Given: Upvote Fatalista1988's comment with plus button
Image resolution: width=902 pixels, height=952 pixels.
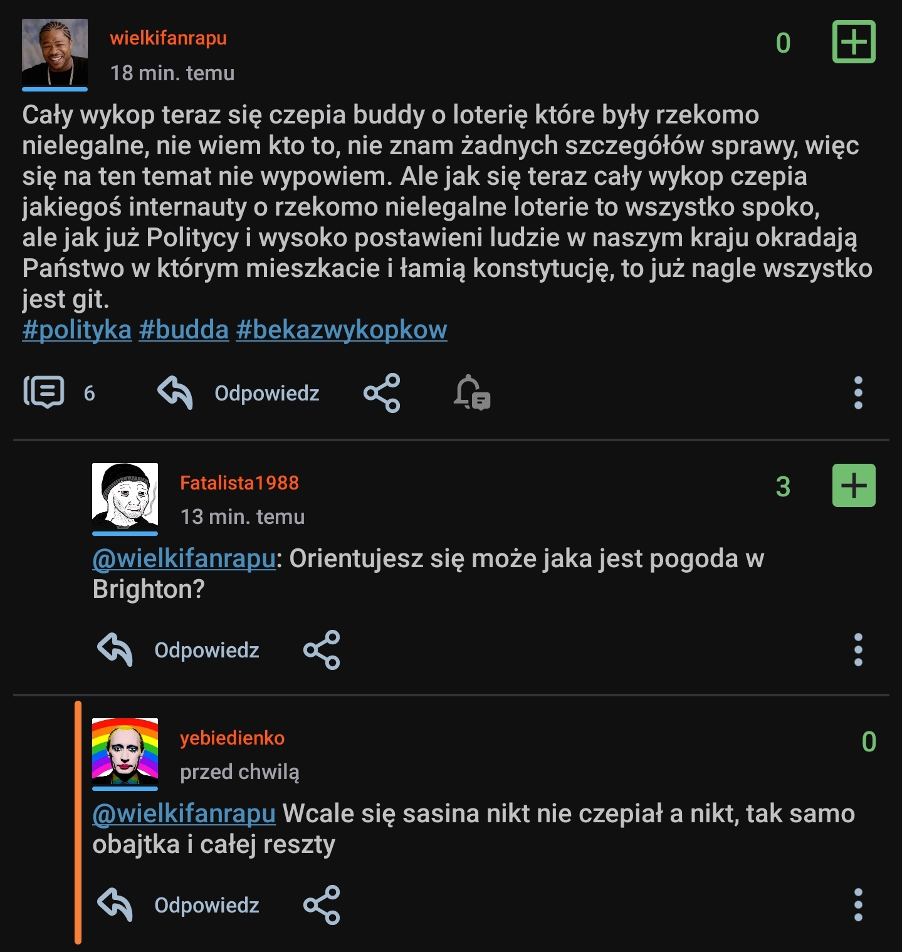Looking at the screenshot, I should tap(853, 486).
